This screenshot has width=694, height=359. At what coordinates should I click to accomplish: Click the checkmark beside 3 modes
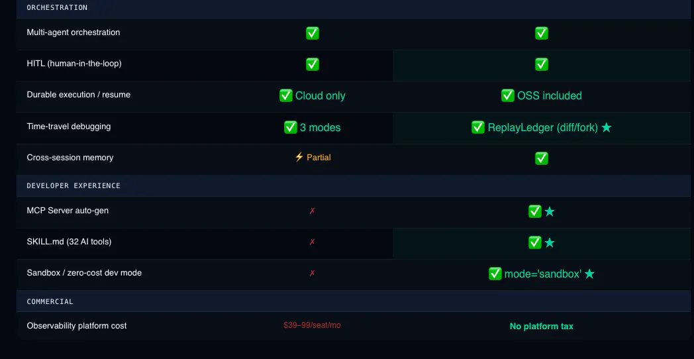(290, 127)
